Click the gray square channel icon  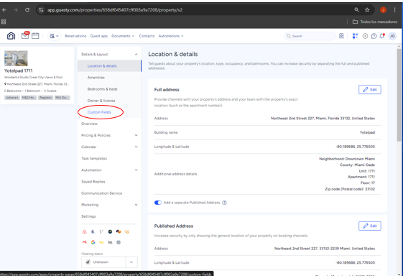(119, 242)
